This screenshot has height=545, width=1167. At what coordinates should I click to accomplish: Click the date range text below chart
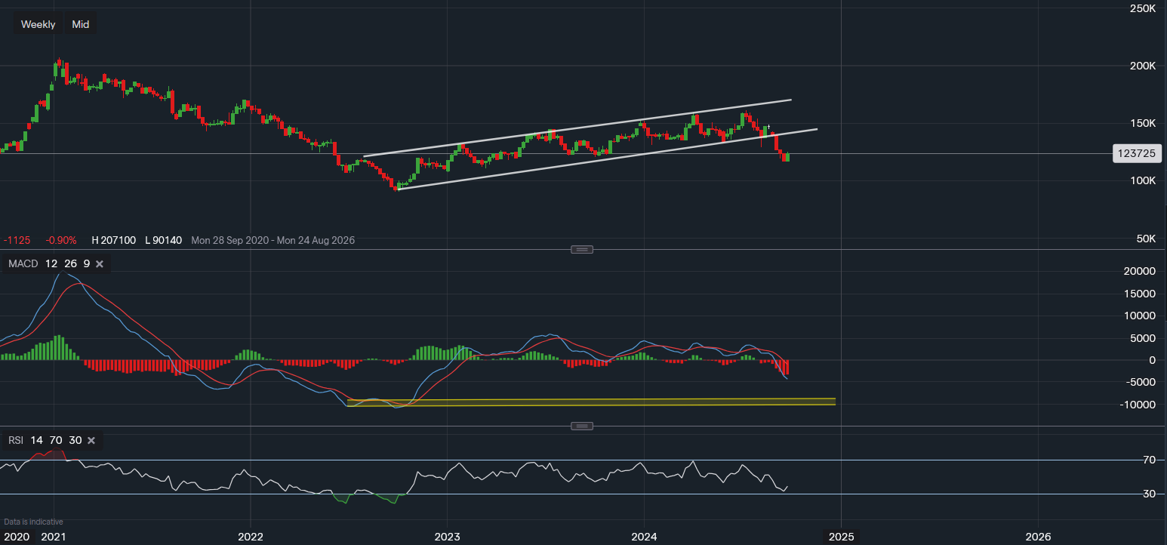(x=273, y=240)
